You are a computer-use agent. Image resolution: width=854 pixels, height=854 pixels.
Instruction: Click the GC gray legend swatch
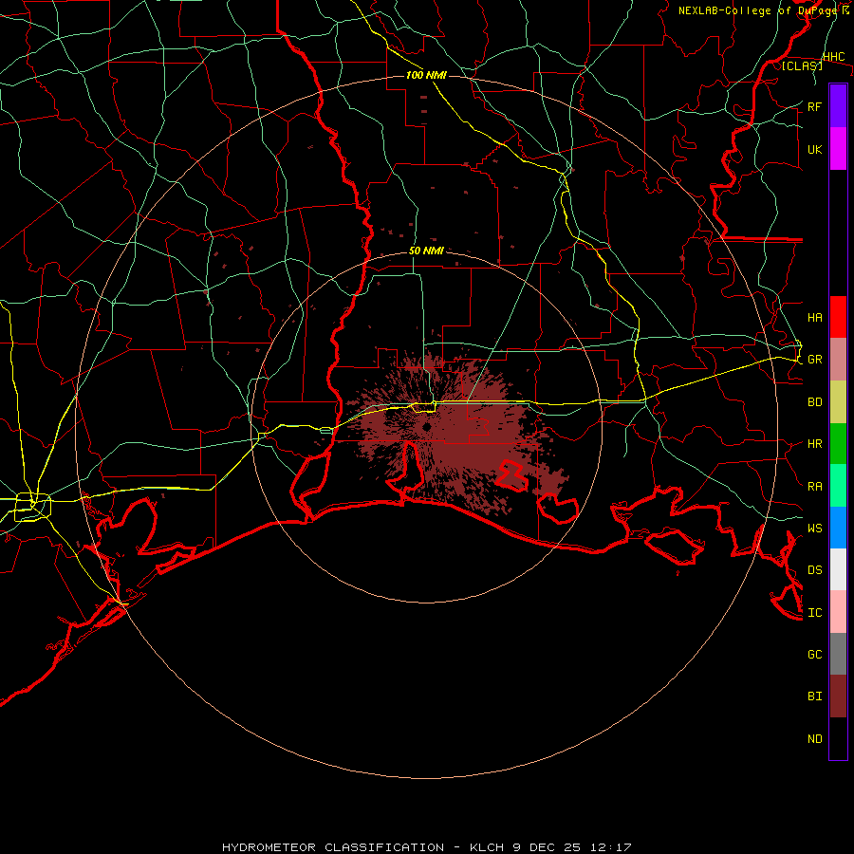[838, 654]
